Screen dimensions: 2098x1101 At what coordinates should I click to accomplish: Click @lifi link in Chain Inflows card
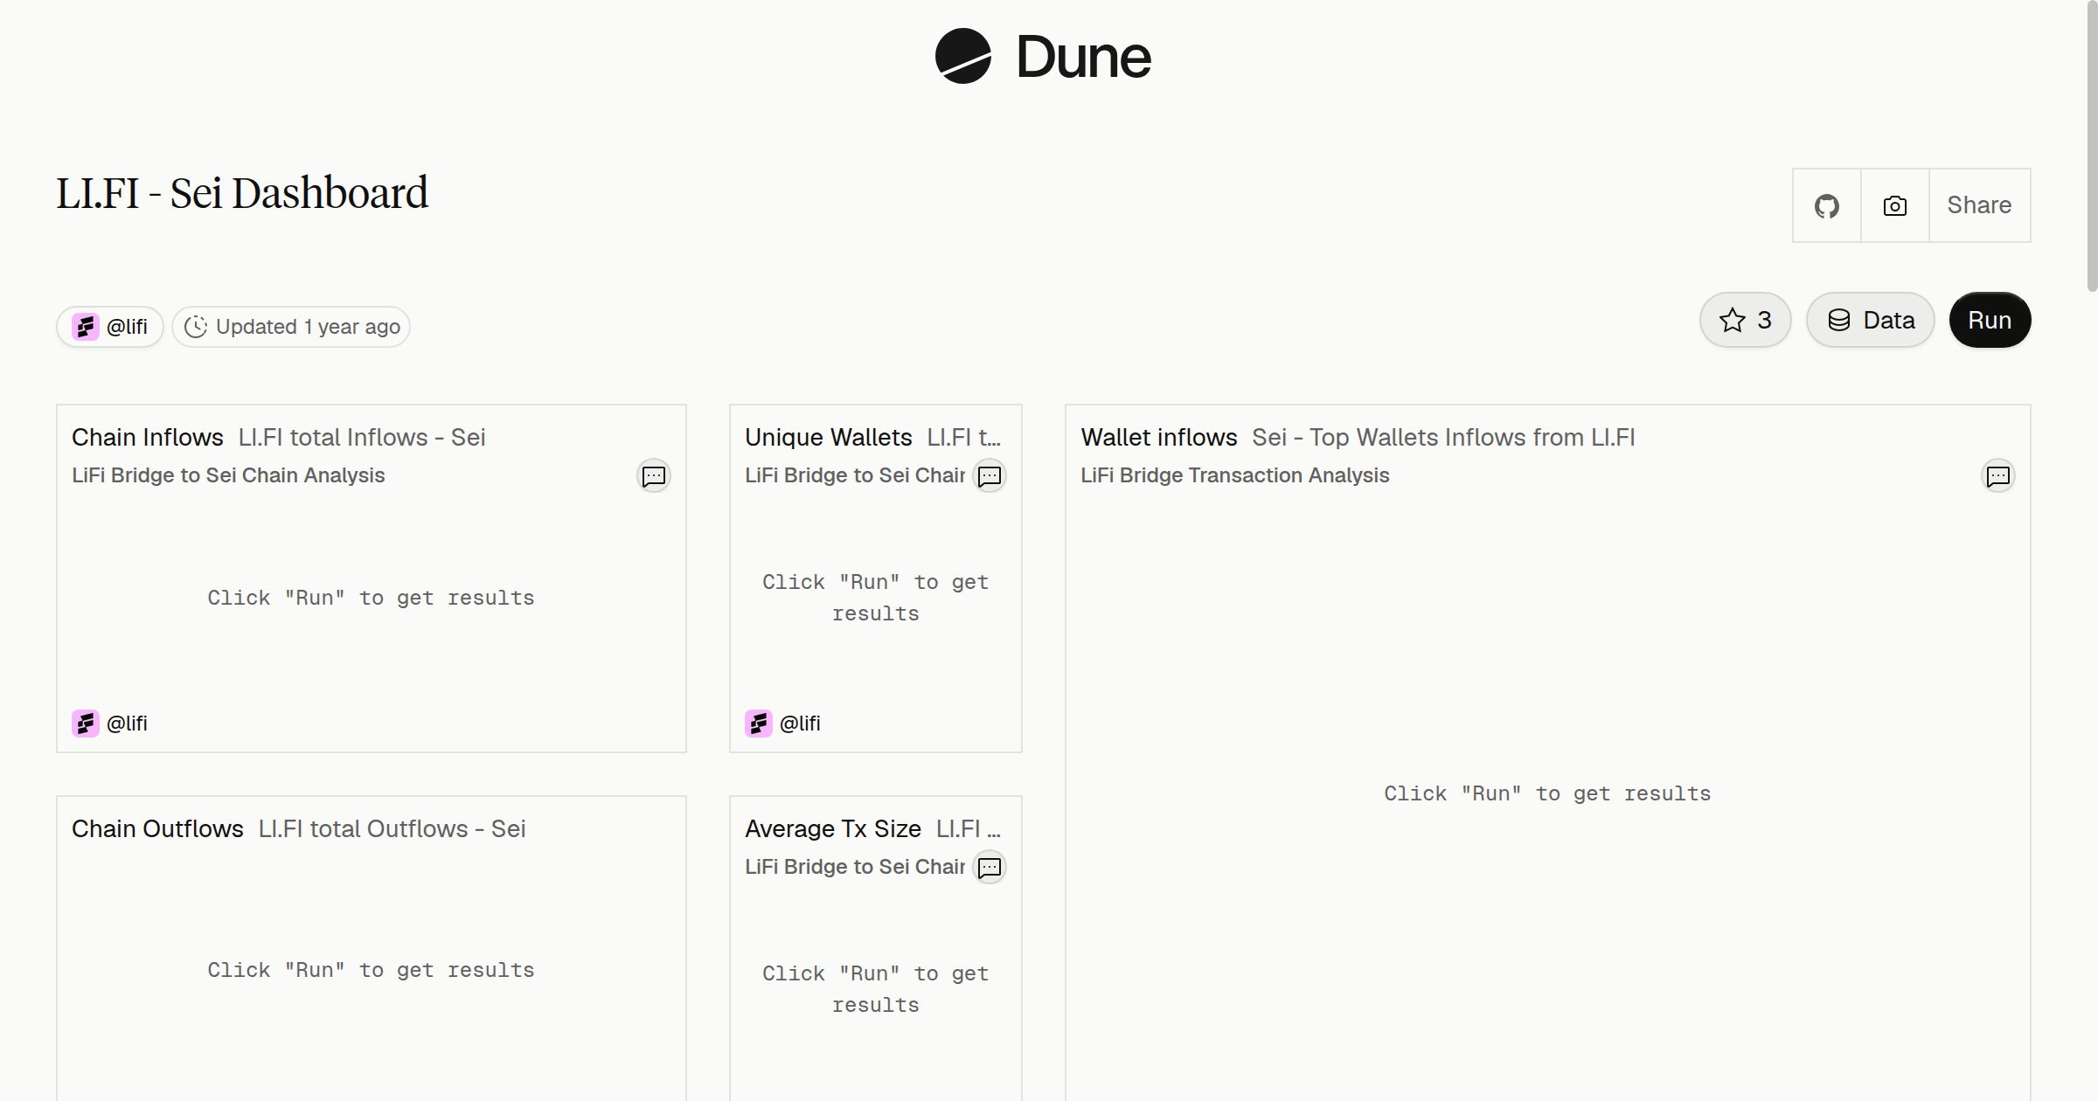coord(127,724)
